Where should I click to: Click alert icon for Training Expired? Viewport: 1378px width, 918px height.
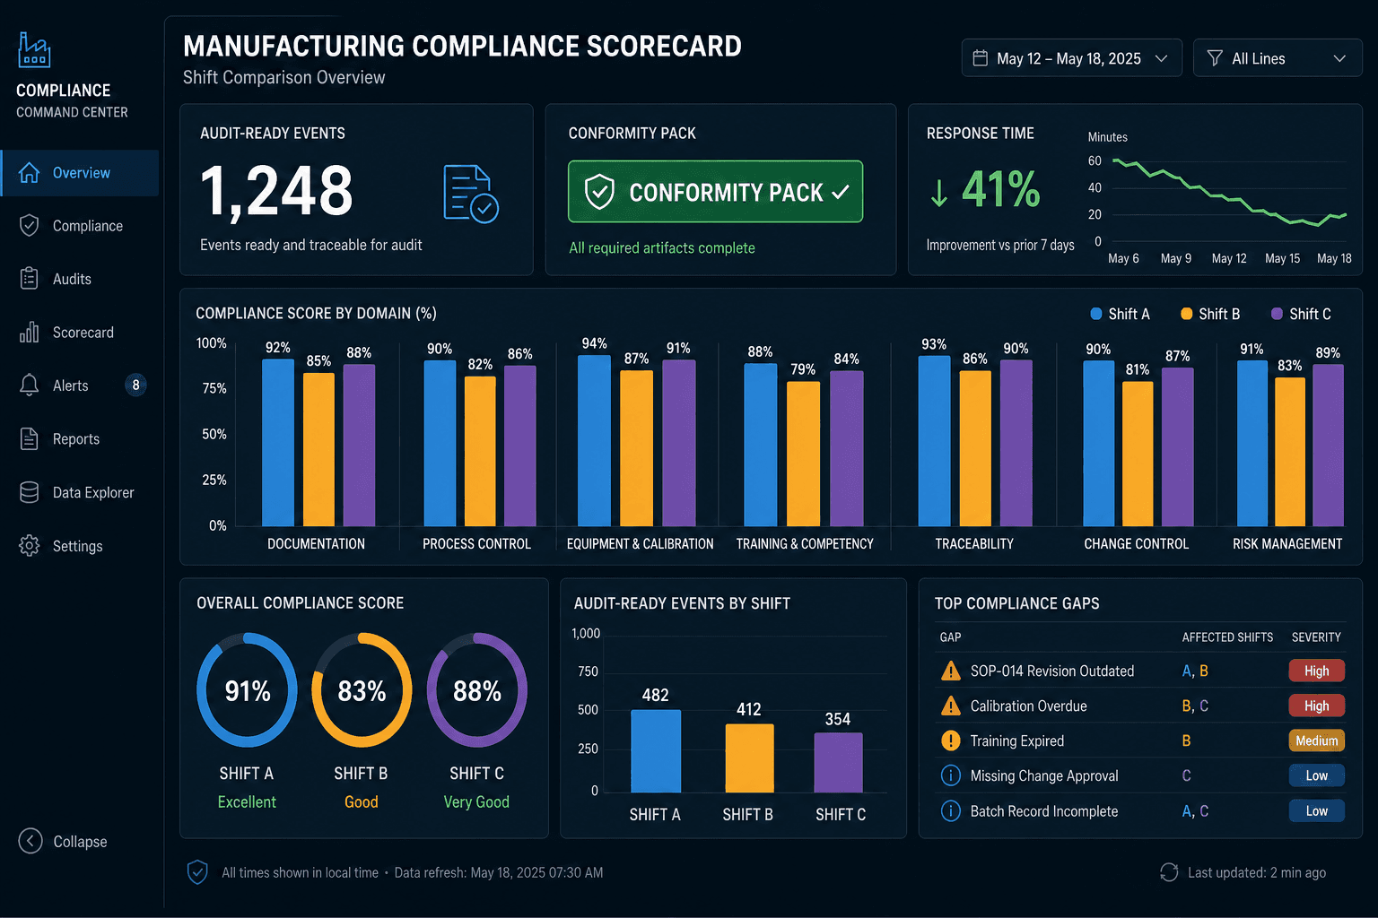pyautogui.click(x=950, y=740)
